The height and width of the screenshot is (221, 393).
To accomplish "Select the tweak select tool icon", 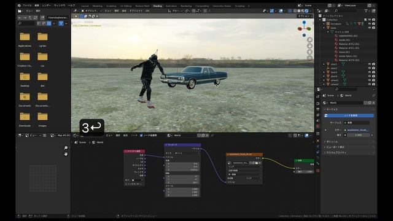I will 76,16.
